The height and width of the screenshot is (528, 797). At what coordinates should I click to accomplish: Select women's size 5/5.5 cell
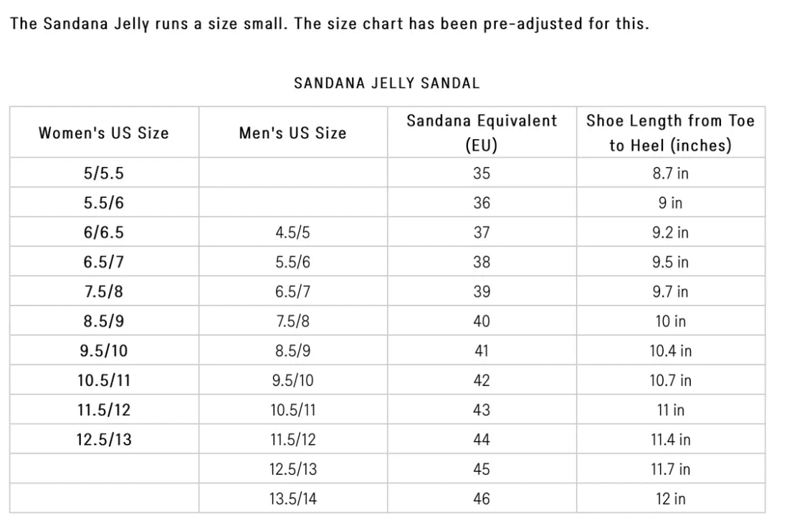pos(104,173)
